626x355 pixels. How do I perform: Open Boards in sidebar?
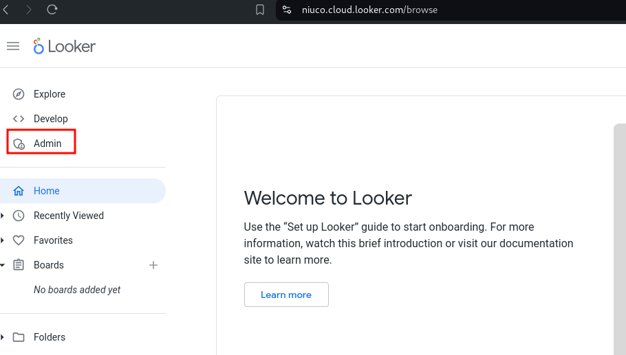(x=49, y=265)
